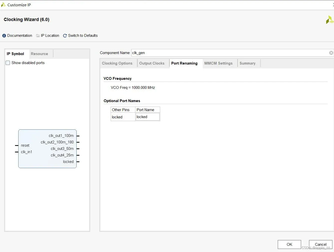Switch to the Clocking Options tab
The image size is (334, 252).
(x=117, y=63)
